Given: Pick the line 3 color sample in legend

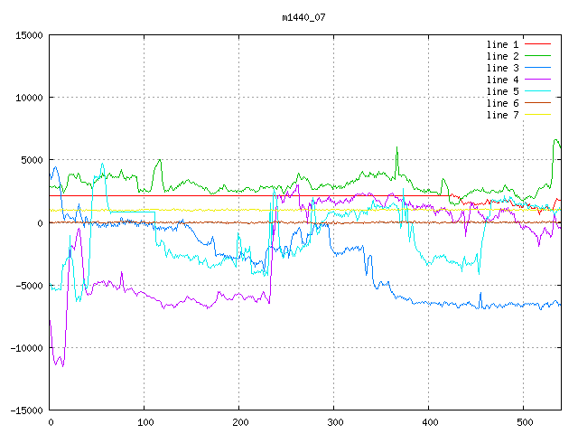Looking at the screenshot, I should tap(538, 68).
